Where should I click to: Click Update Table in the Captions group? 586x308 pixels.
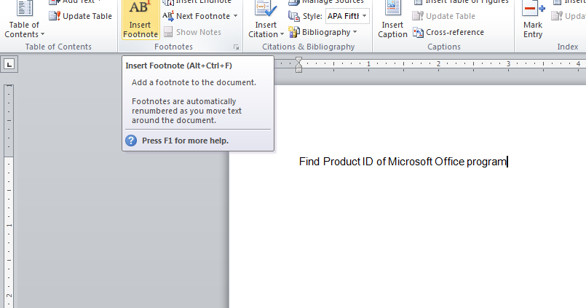(x=444, y=16)
